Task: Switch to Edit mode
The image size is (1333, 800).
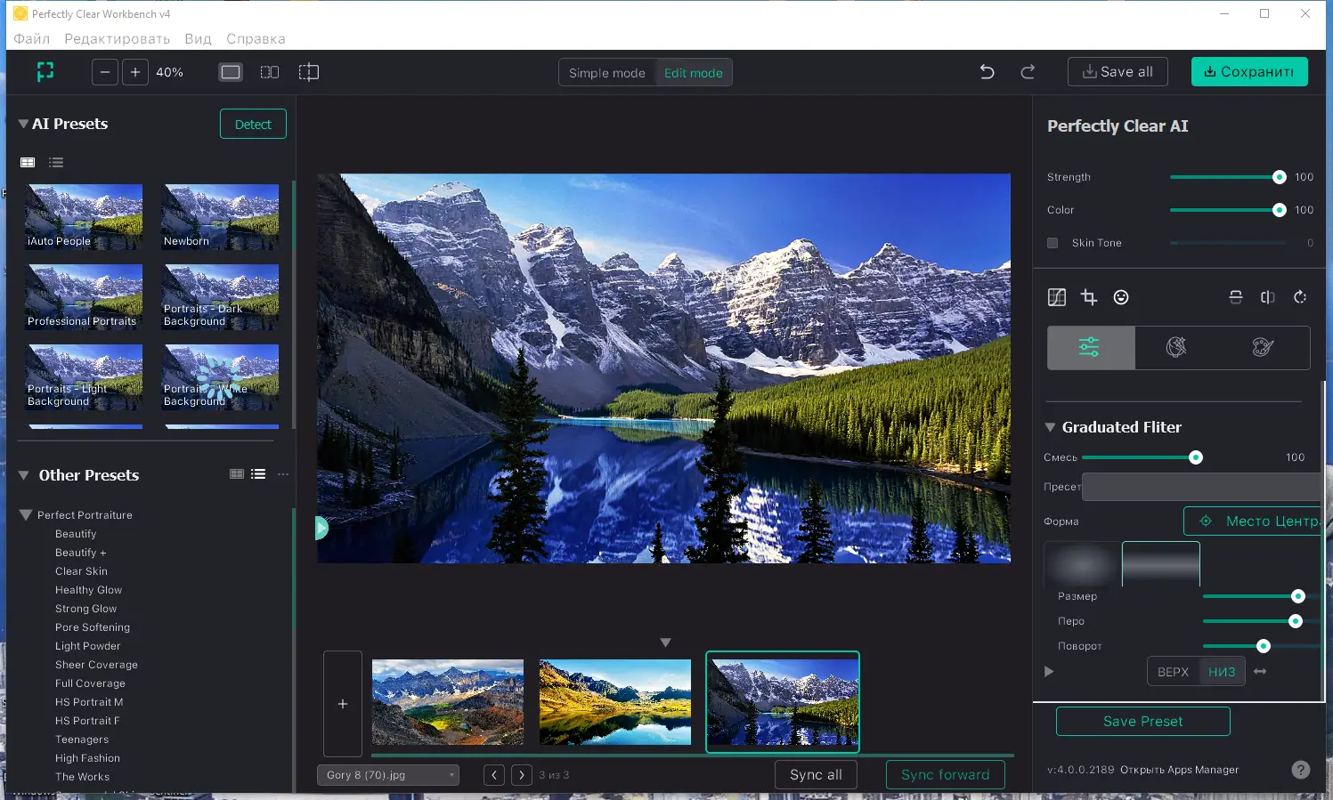Action: click(694, 73)
